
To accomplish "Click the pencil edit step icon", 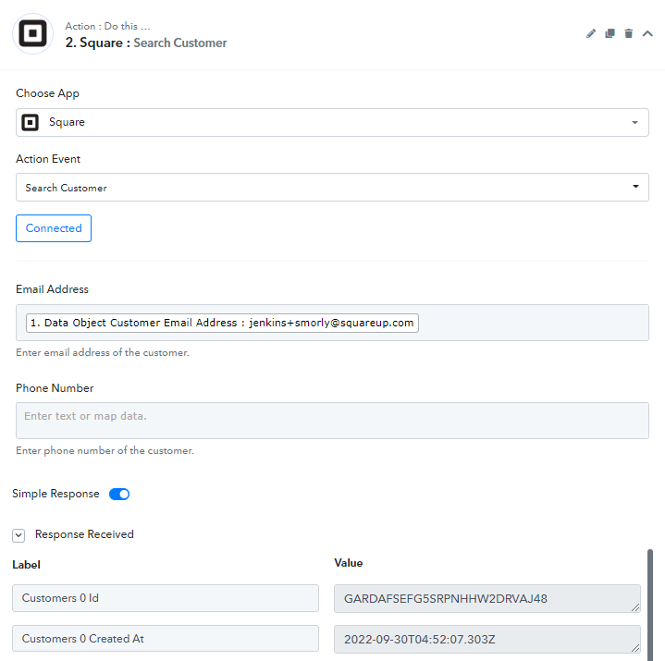I will point(591,33).
